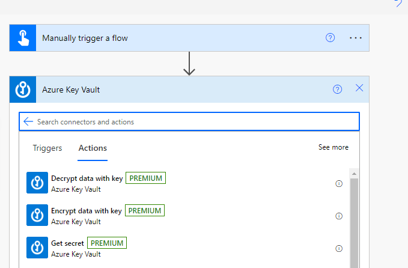
Task: Open help for the Azure Key Vault card
Action: click(337, 90)
